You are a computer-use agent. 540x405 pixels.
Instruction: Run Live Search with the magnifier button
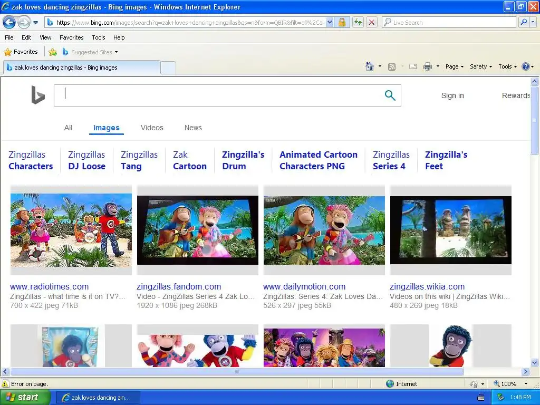524,22
